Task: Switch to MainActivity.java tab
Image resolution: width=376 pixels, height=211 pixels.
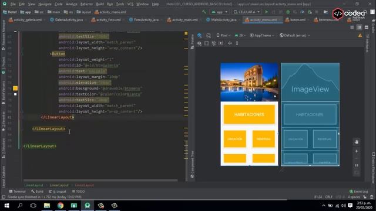Action: click(222, 20)
